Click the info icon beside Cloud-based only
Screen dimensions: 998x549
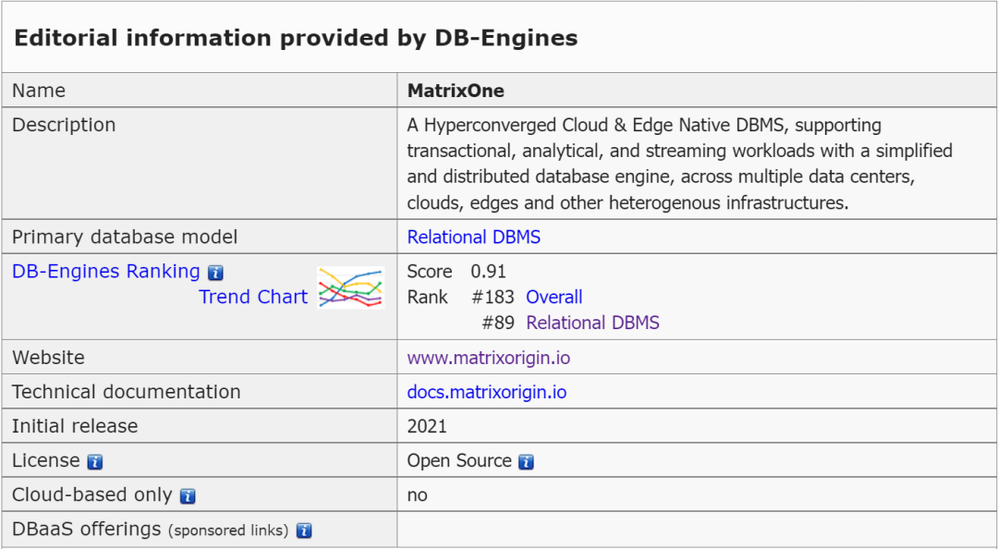tap(187, 496)
